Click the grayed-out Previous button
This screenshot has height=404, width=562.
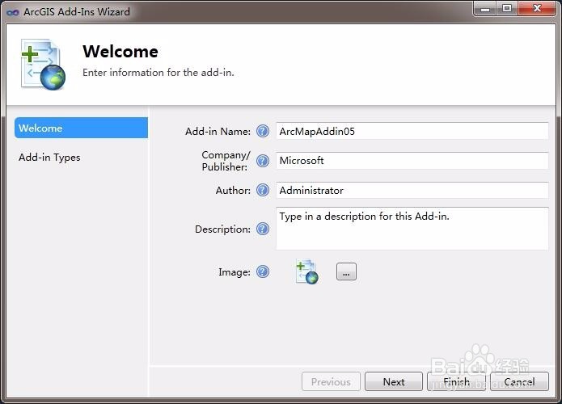(331, 382)
